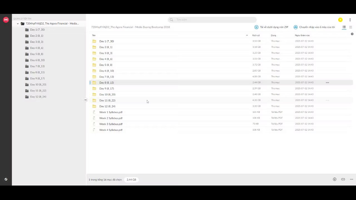Select the Day 9 (8_17) folder row
The width and height of the screenshot is (356, 200).
(221, 89)
